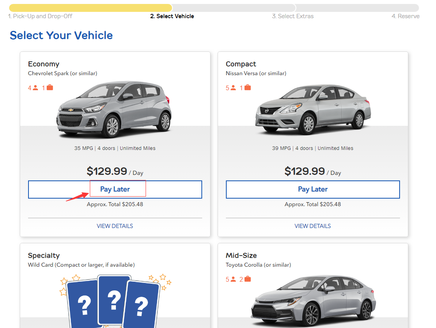Image resolution: width=436 pixels, height=328 pixels.
Task: Click passenger icon on Economy card
Action: (36, 88)
